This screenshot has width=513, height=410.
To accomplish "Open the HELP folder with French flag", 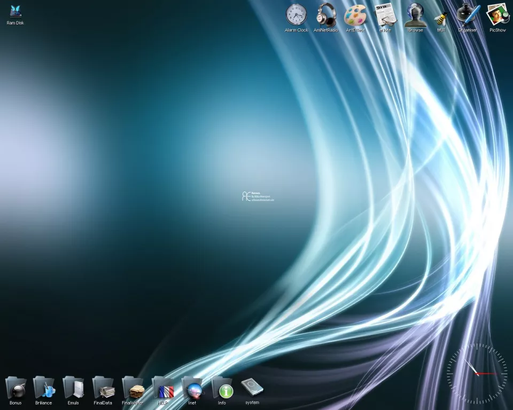I will click(163, 387).
